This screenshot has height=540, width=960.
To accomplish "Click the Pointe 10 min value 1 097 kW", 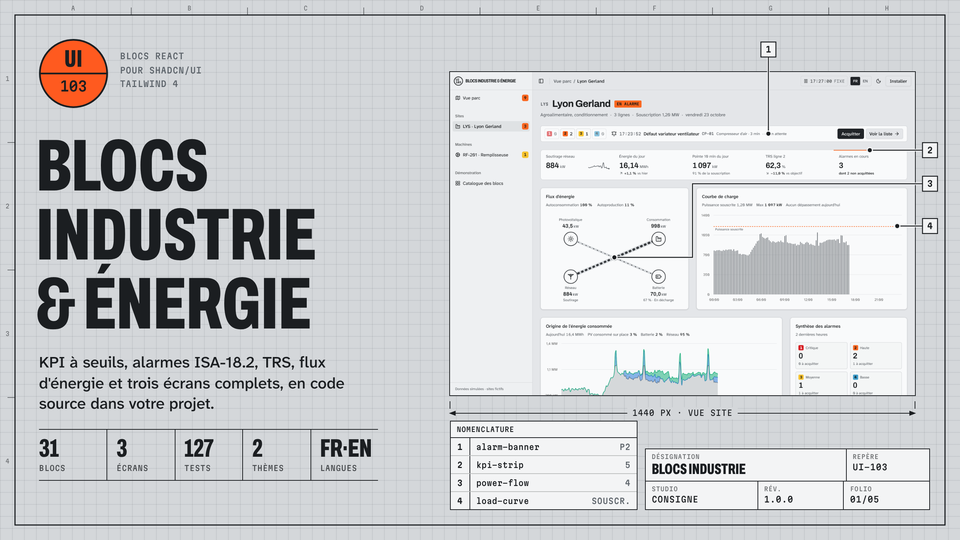I will point(705,165).
